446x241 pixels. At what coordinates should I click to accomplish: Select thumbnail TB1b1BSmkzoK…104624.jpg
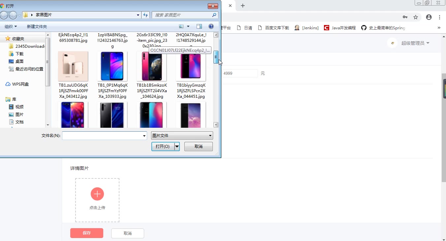click(152, 66)
